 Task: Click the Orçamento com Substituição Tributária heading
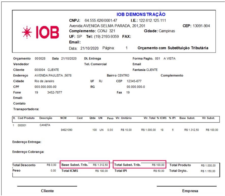coord(173,48)
